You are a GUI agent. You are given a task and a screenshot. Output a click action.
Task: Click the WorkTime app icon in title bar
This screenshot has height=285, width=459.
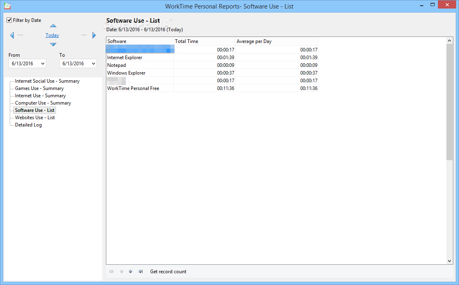click(7, 6)
